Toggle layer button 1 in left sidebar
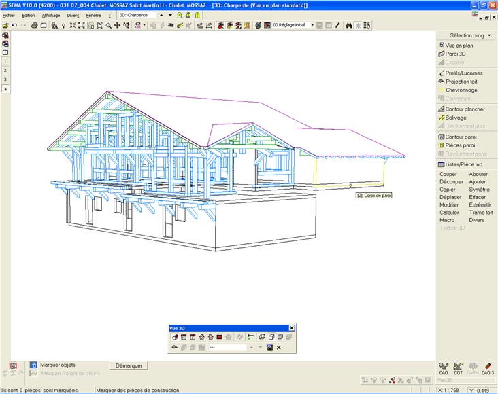 (x=5, y=61)
